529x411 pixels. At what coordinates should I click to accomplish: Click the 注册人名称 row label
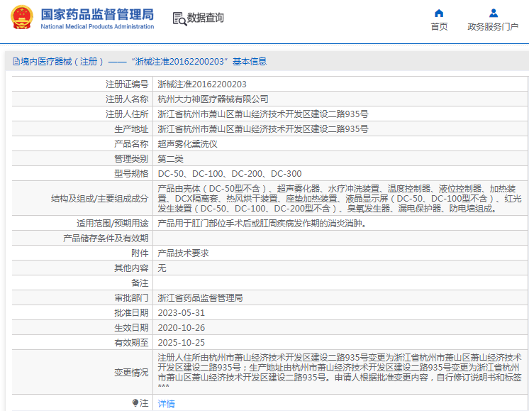pyautogui.click(x=127, y=99)
